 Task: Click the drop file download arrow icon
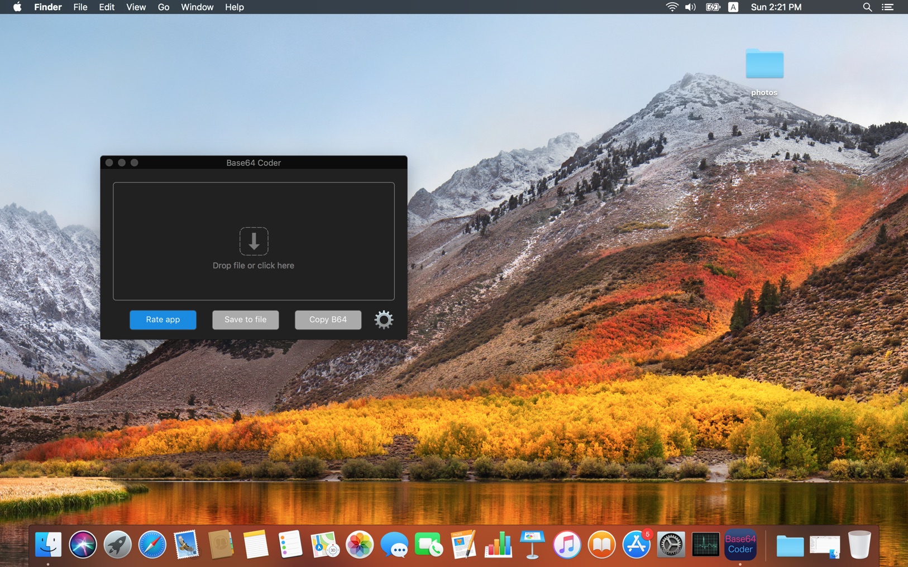coord(254,241)
